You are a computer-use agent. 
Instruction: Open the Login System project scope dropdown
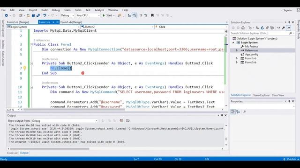coord(43,27)
